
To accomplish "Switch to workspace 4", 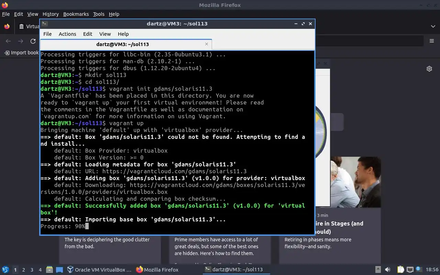I will click(40, 270).
